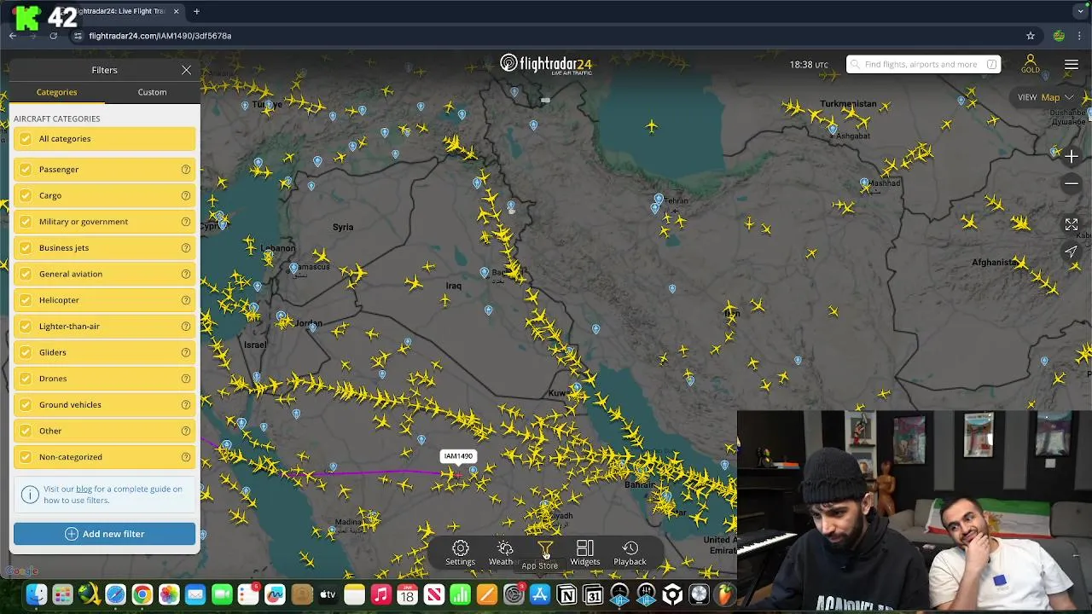Uncheck the Helicopter checkbox
Screen dimensions: 1092x614
[26, 300]
